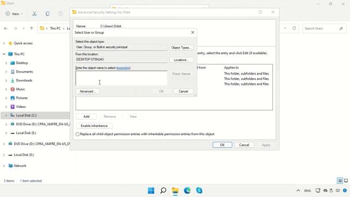Click the object name text box
The image size is (350, 197).
[x=121, y=78]
